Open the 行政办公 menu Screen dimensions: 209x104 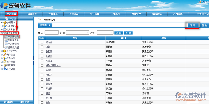click(x=53, y=14)
